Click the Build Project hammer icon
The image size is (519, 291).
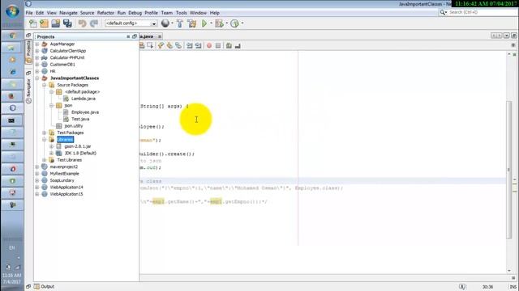pos(180,23)
